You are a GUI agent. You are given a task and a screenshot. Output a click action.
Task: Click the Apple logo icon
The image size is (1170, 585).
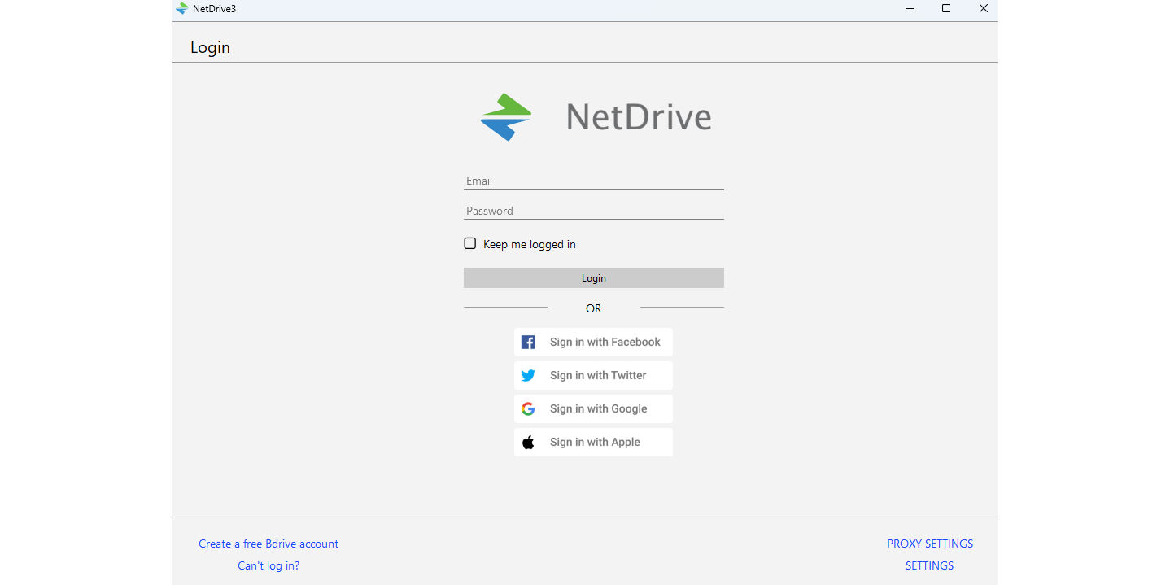[528, 442]
